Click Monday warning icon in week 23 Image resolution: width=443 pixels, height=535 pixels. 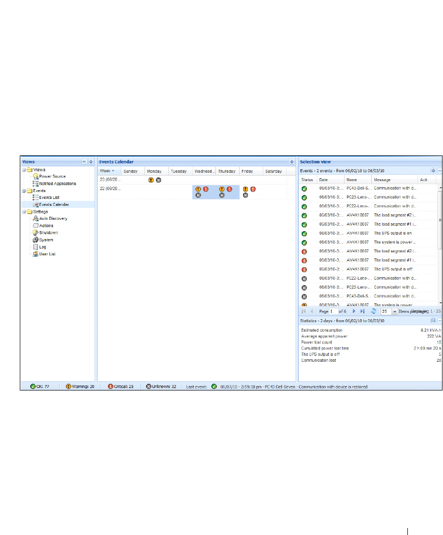click(x=151, y=180)
